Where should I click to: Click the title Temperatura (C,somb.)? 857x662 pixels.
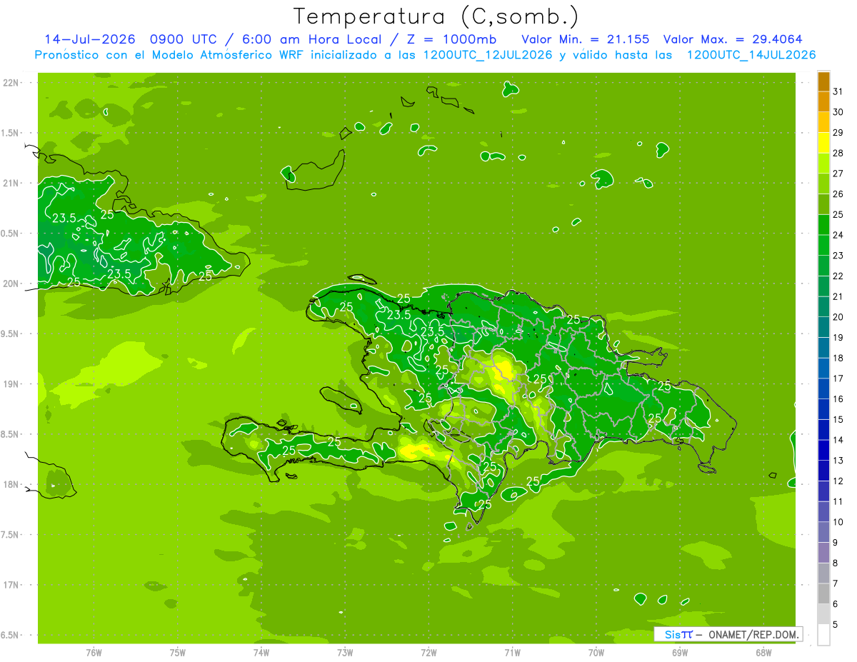[436, 17]
